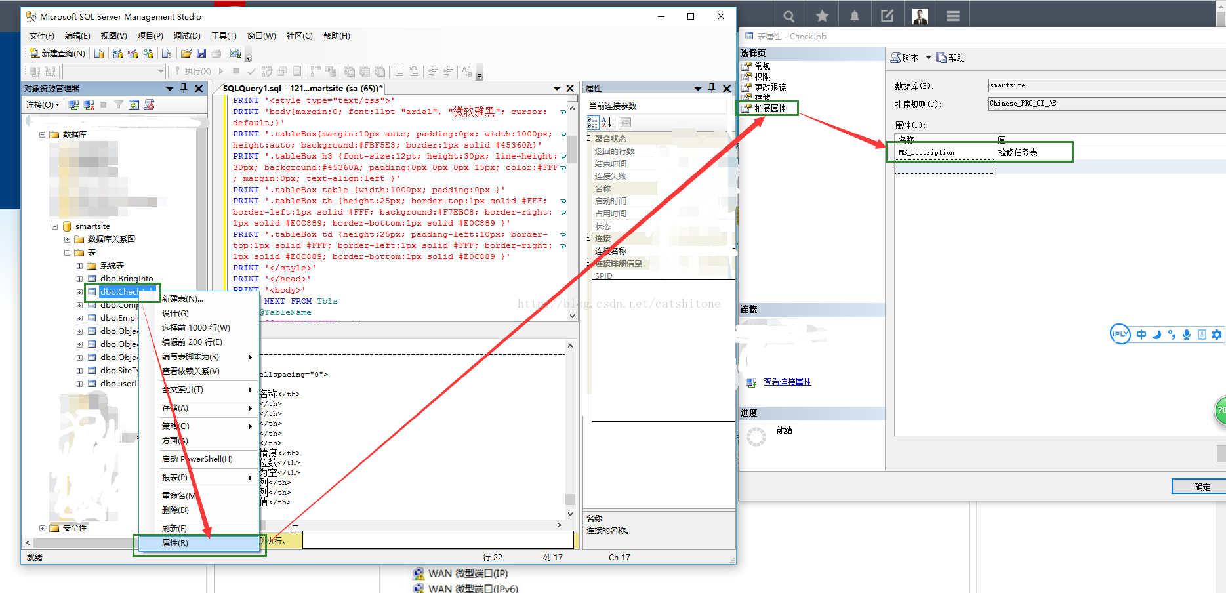
Task: Open the 连接(O) dropdown in Object Explorer
Action: click(x=43, y=105)
